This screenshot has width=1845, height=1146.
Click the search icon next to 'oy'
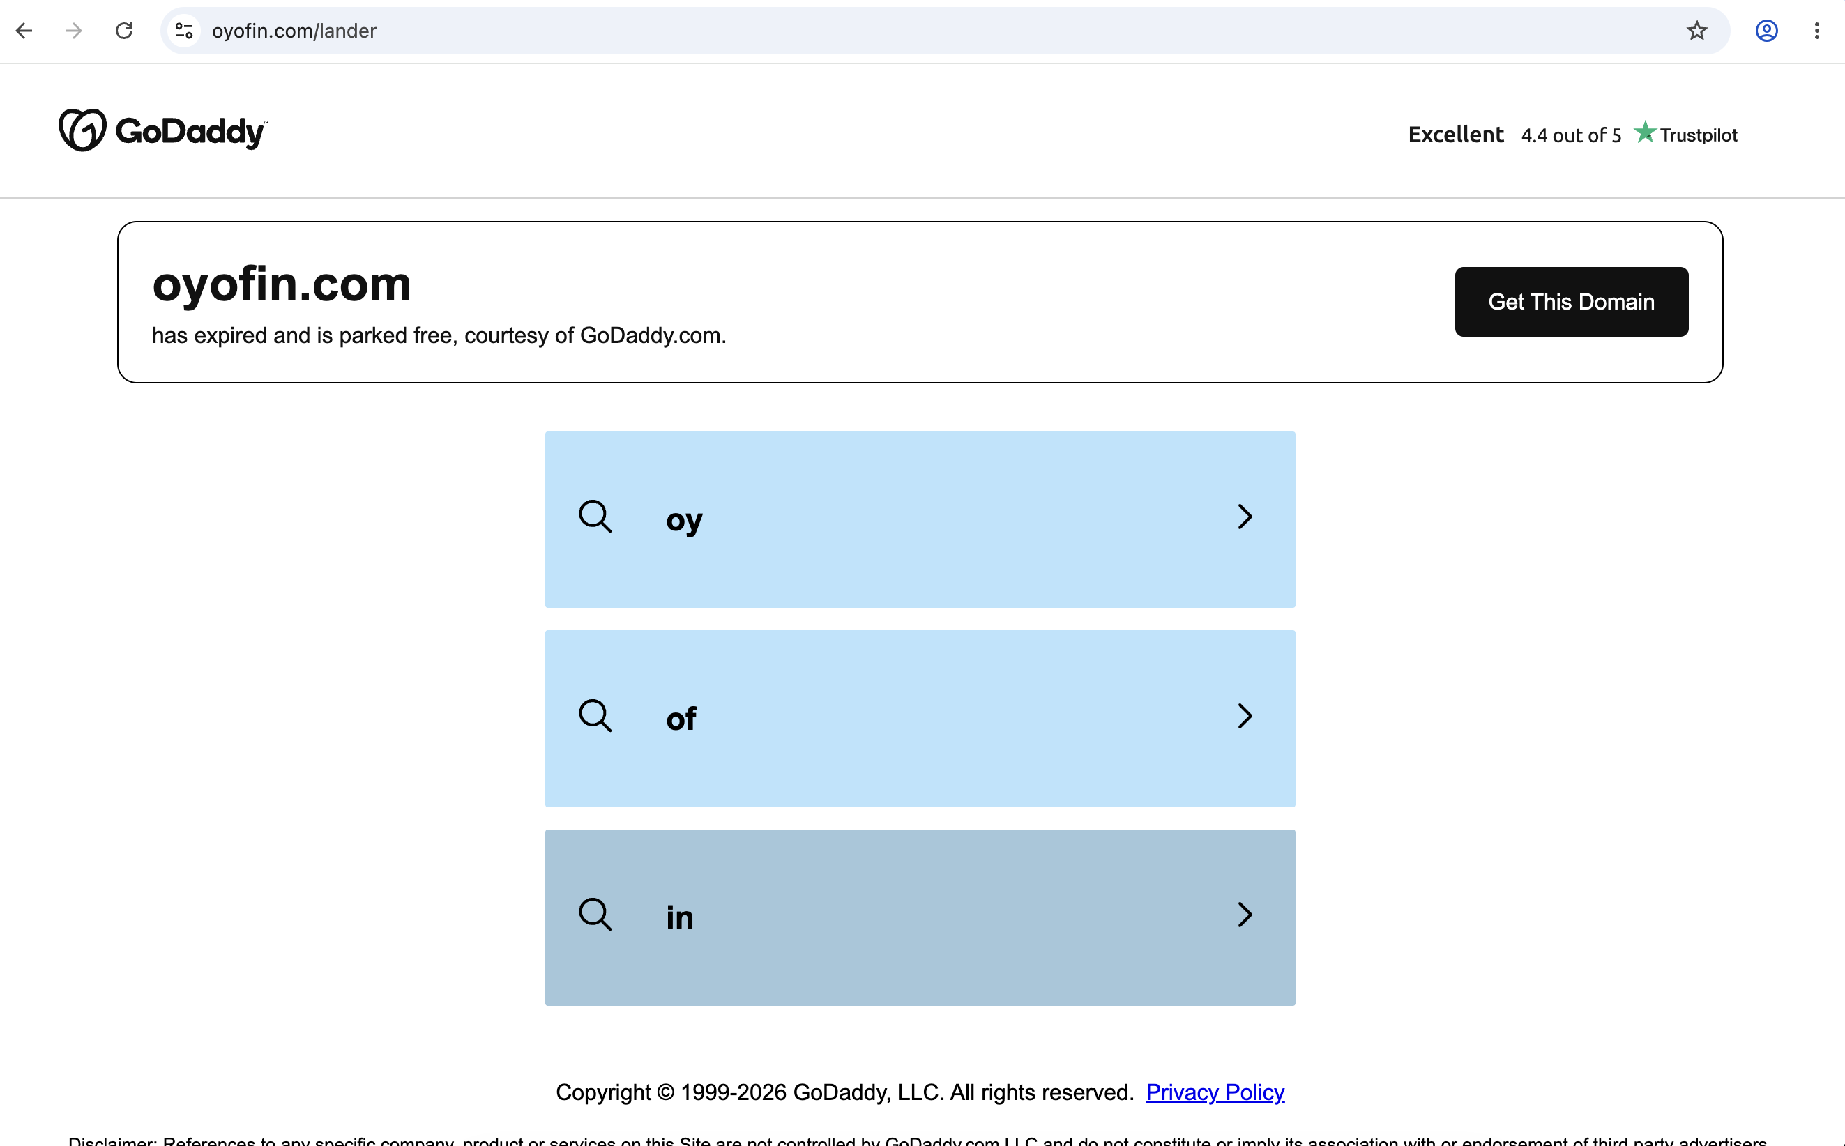click(x=595, y=517)
